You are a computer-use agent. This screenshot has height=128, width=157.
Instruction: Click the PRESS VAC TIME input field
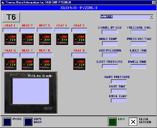pos(139,44)
